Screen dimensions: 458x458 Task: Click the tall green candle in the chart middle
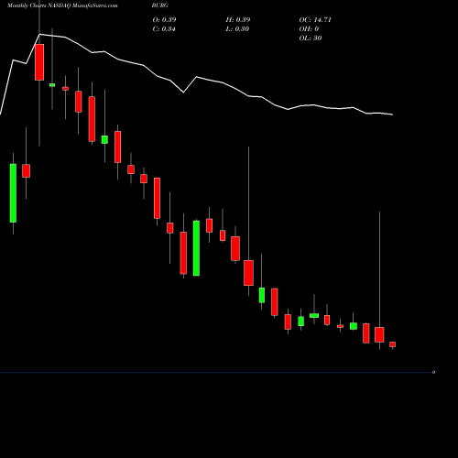click(x=196, y=248)
